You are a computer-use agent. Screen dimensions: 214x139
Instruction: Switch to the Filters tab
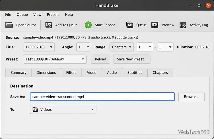(x=71, y=73)
